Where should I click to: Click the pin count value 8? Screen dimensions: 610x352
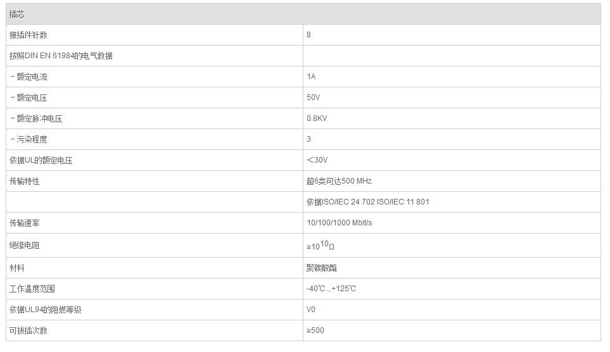pyautogui.click(x=308, y=35)
